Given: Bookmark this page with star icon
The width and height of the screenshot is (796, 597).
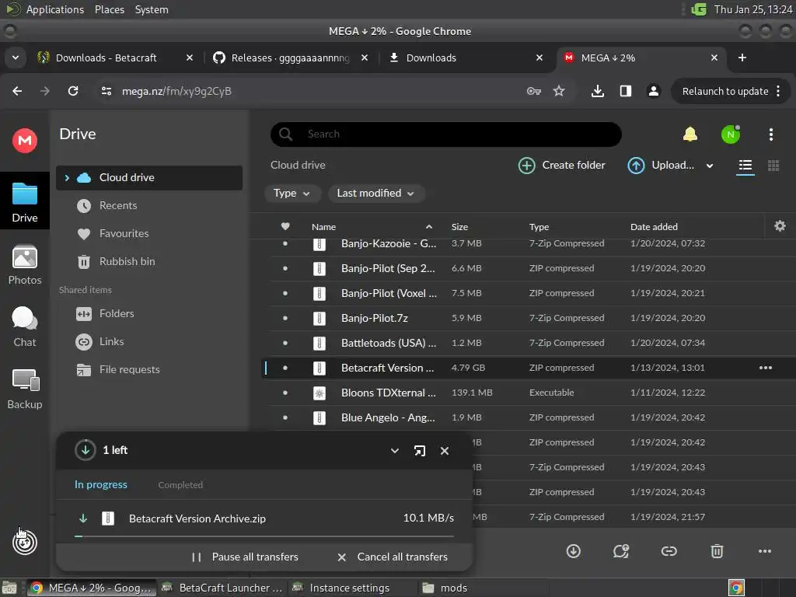Looking at the screenshot, I should [x=559, y=91].
